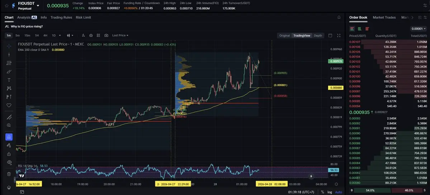Viewport: 430px width, 195px height.
Task: Open timezone 01:39:18 (UTC+7) selector
Action: click(302, 192)
